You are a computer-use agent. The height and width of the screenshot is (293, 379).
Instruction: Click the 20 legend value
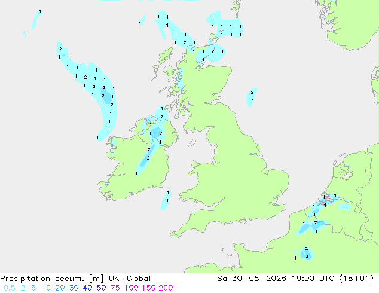coord(60,288)
